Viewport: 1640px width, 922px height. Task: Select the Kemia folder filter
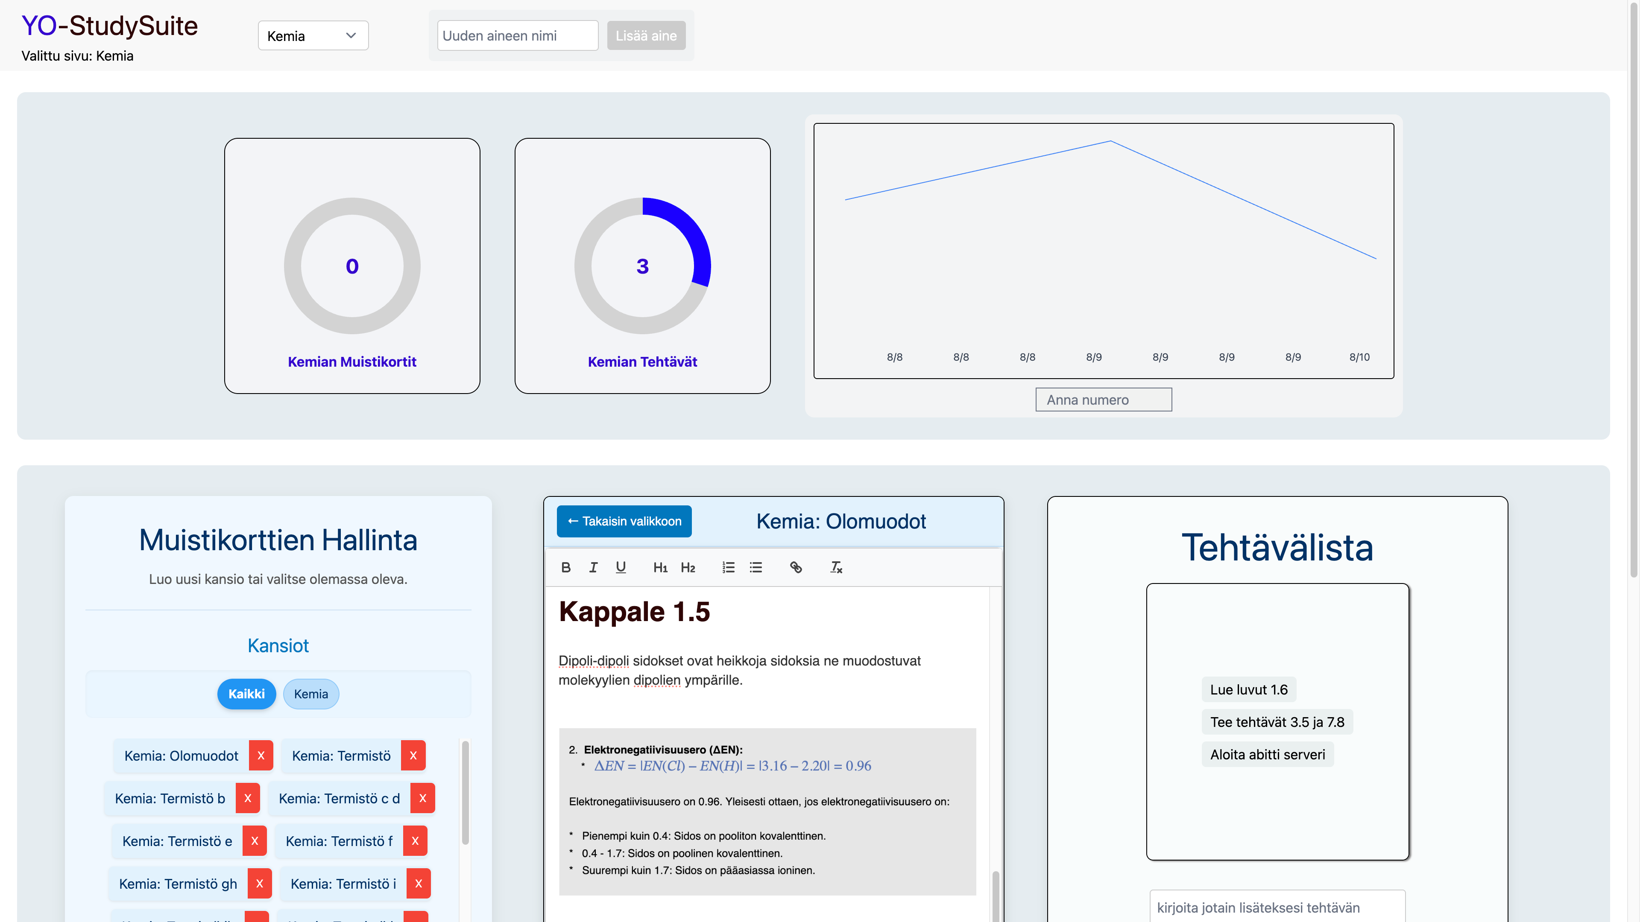tap(310, 694)
